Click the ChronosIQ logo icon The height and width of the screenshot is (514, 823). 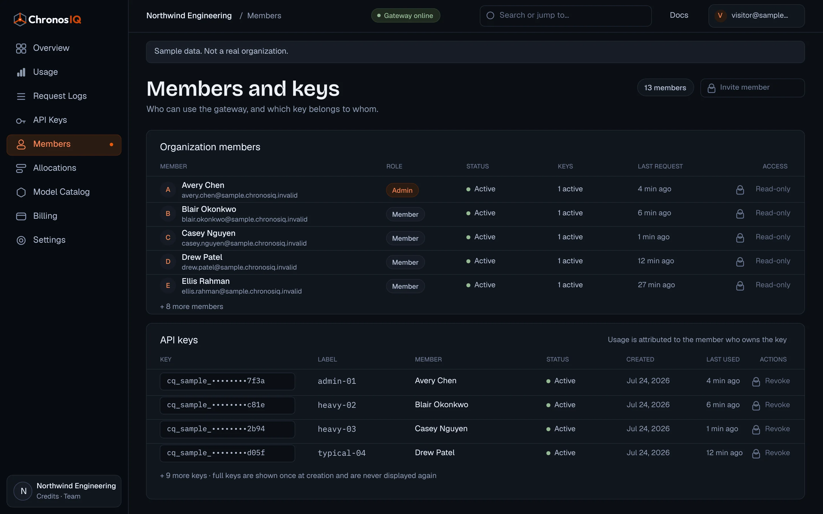[x=20, y=19]
